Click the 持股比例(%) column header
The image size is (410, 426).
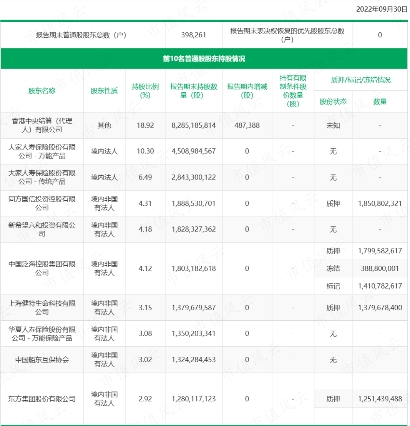pyautogui.click(x=145, y=91)
